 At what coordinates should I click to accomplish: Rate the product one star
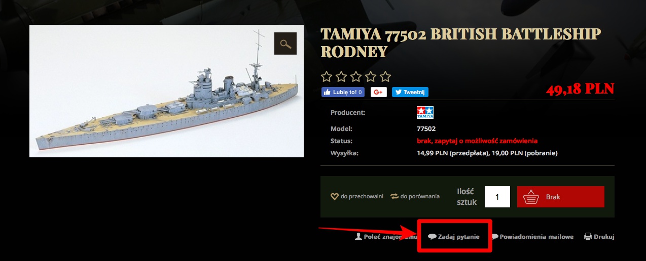[327, 77]
